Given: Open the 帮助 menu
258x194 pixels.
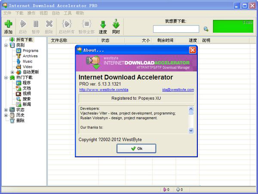Looking at the screenshot, I should coord(80,13).
